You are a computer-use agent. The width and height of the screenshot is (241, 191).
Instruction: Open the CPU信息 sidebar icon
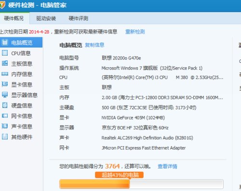pos(5,53)
